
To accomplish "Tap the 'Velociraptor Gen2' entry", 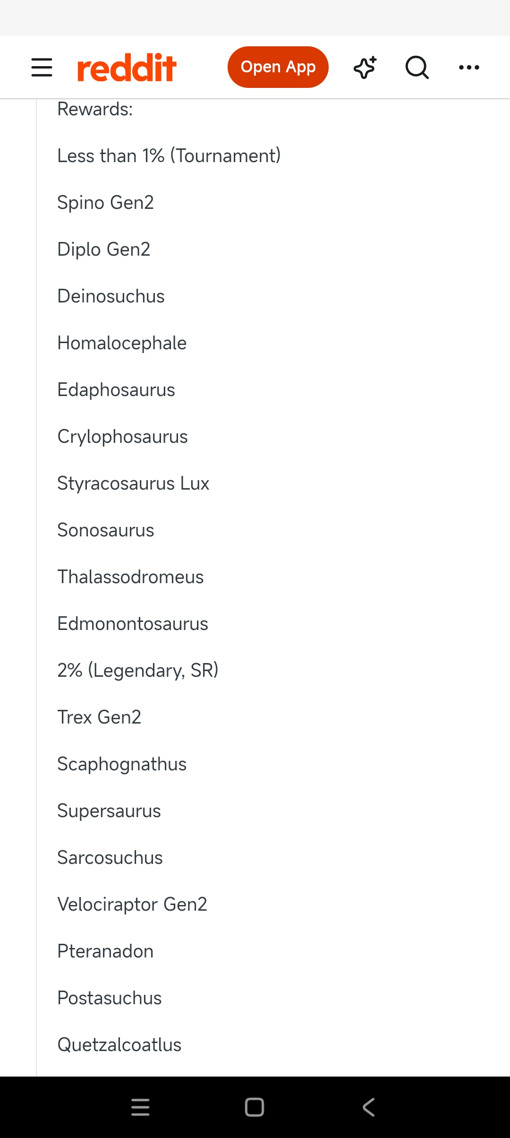I will click(132, 905).
